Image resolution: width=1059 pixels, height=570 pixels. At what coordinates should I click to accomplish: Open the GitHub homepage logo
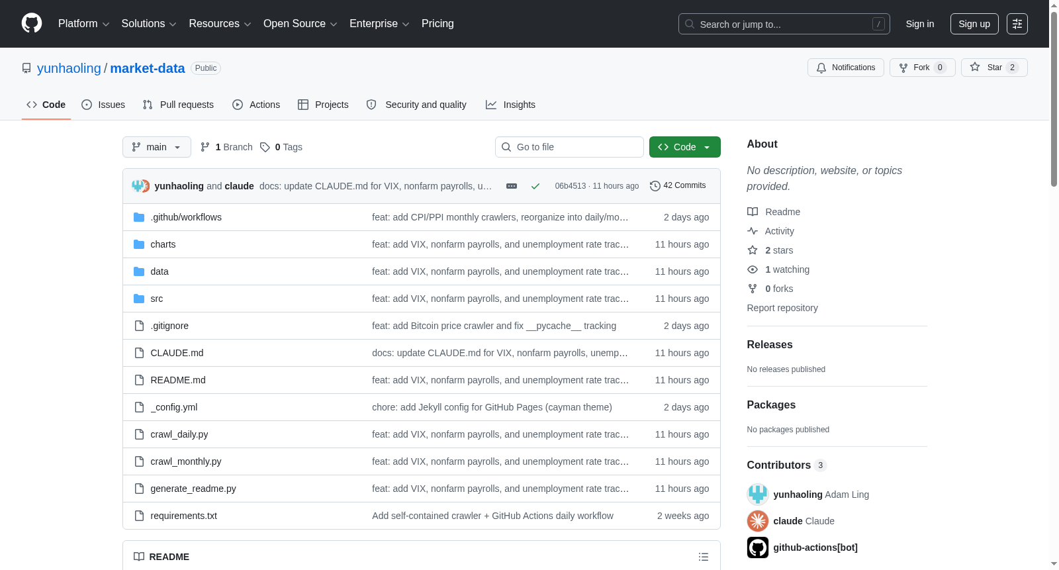click(x=32, y=24)
